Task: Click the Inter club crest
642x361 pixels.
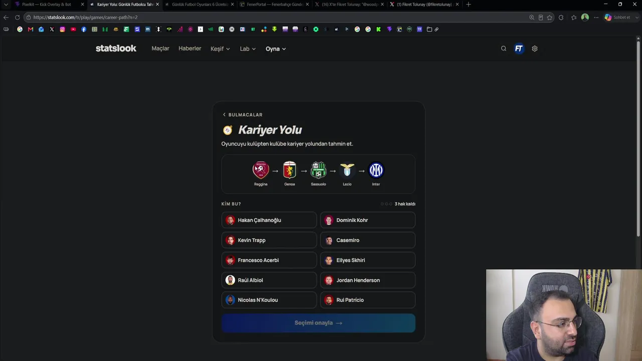Action: pyautogui.click(x=376, y=170)
